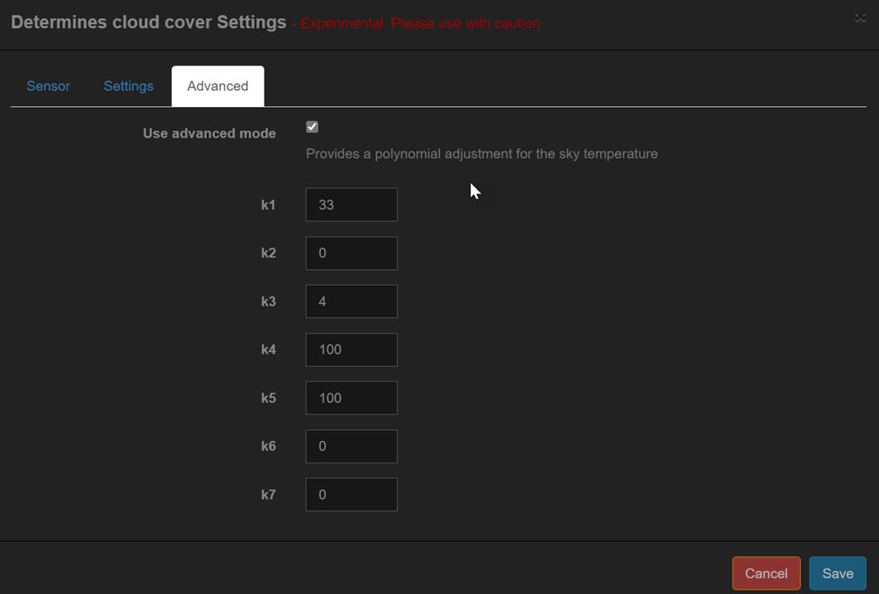The height and width of the screenshot is (594, 879).
Task: Select the Advanced tab
Action: (217, 86)
